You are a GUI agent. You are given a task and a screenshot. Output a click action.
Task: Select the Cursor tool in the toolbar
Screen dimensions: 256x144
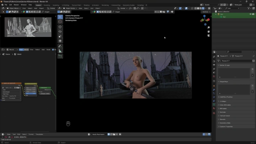[x=60, y=22]
